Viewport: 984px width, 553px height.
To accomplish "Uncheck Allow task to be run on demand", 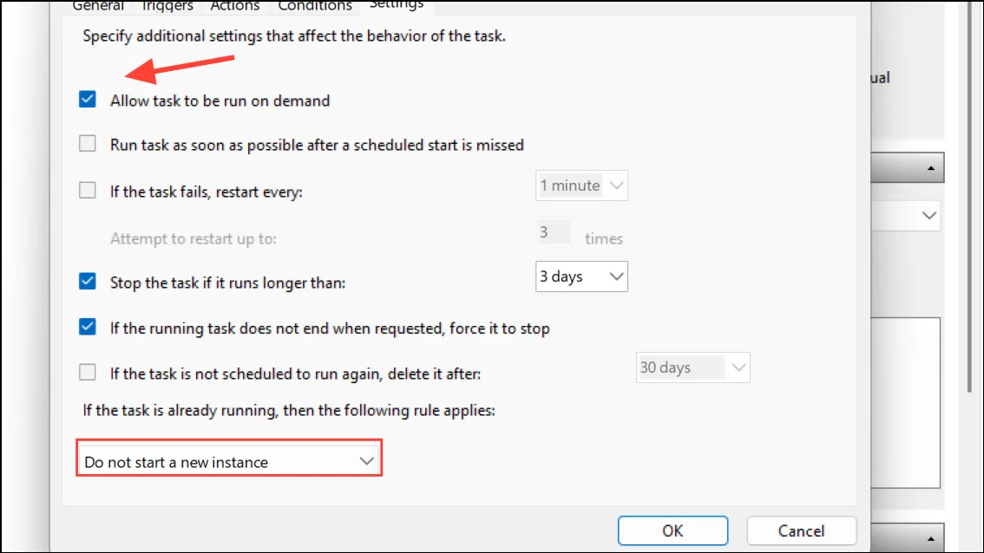I will [x=88, y=100].
